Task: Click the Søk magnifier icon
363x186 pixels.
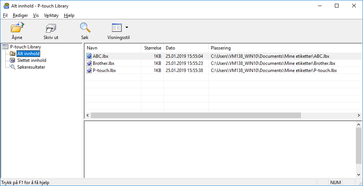Action: (85, 28)
